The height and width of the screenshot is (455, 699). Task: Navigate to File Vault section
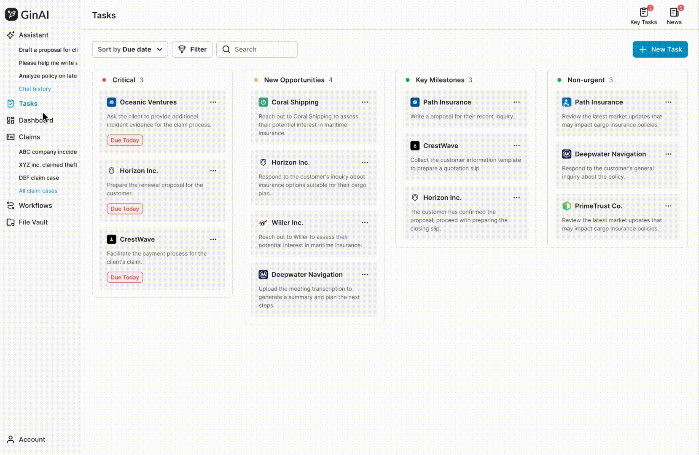33,222
